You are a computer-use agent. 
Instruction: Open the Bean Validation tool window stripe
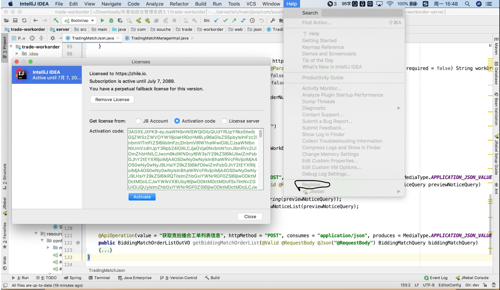click(x=496, y=109)
